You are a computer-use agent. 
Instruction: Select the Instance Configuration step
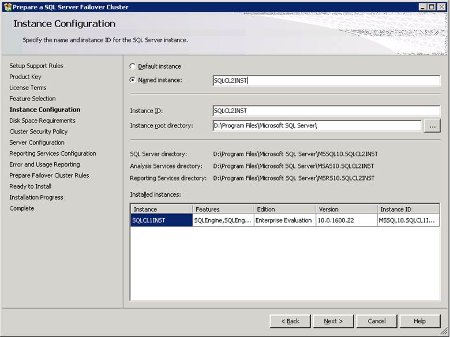(x=45, y=110)
